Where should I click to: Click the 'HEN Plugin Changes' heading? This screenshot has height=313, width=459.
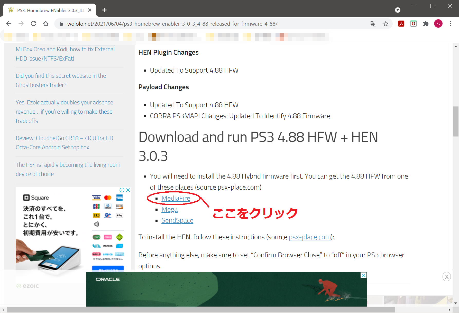pyautogui.click(x=169, y=52)
